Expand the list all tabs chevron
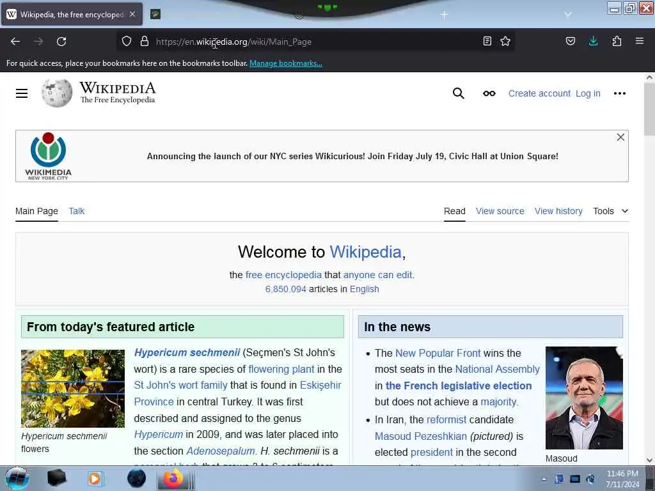 568,14
